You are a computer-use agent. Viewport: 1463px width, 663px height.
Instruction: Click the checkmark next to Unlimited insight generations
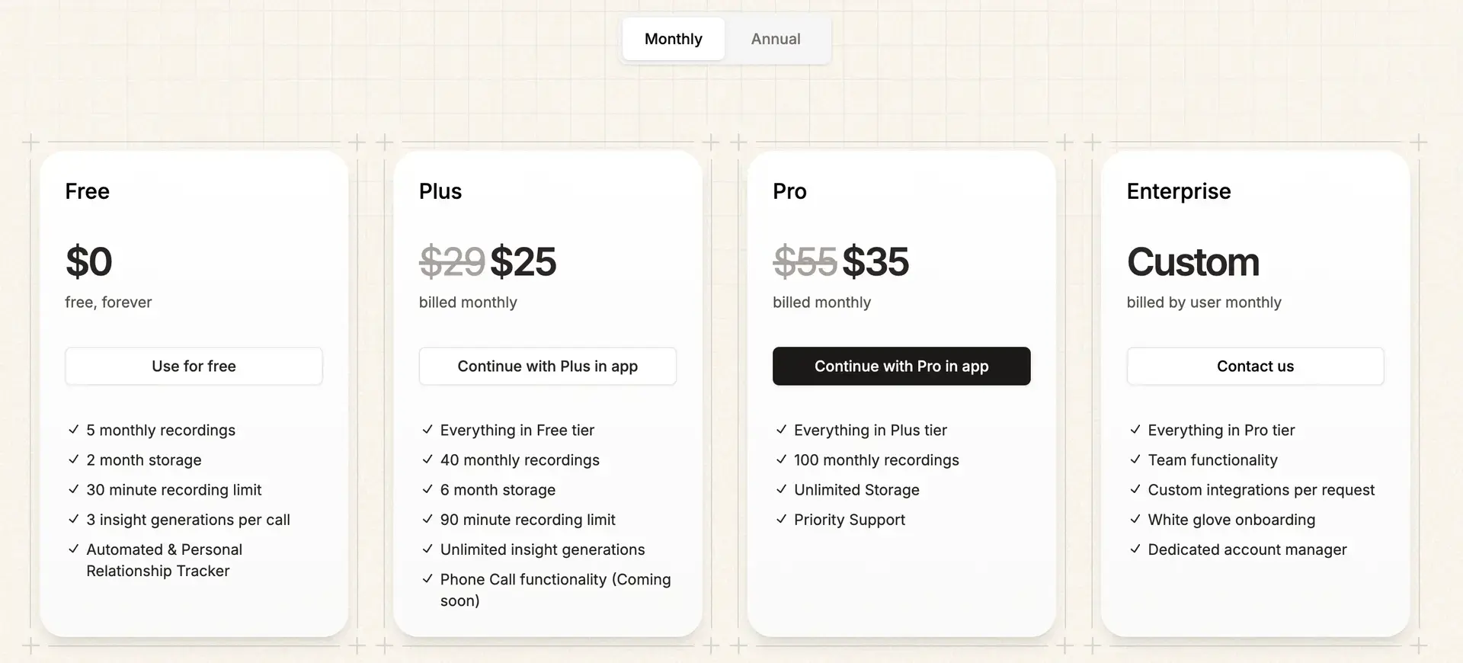[427, 549]
